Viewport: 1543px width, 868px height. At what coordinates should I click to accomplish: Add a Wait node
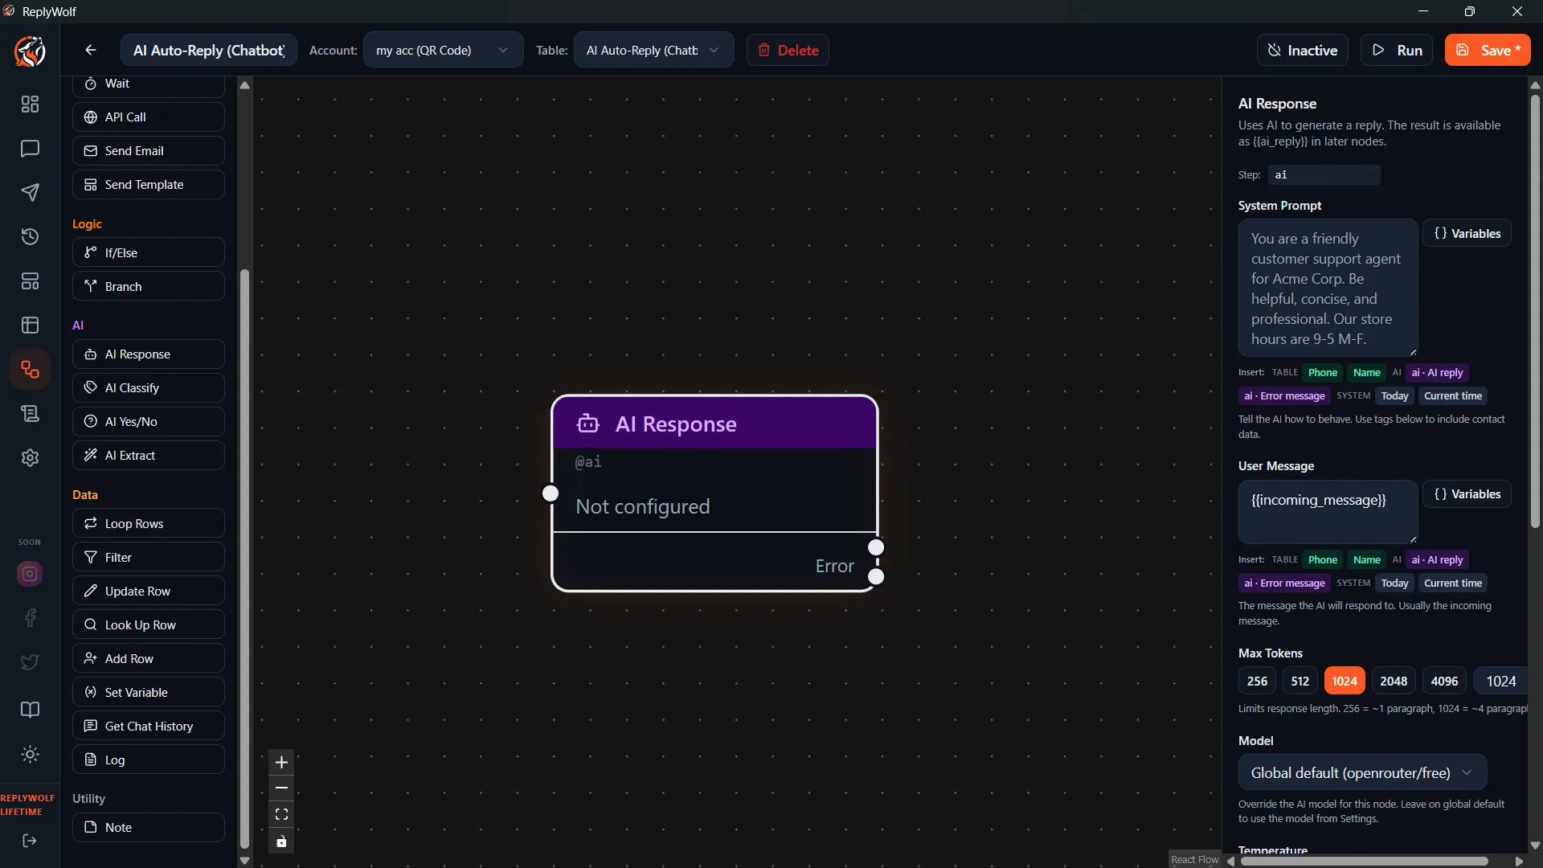(149, 84)
